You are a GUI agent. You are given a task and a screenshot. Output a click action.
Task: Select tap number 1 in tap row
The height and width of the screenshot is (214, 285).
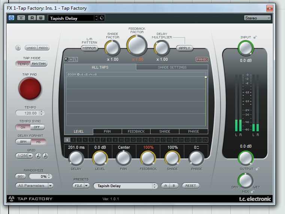coord(67,140)
